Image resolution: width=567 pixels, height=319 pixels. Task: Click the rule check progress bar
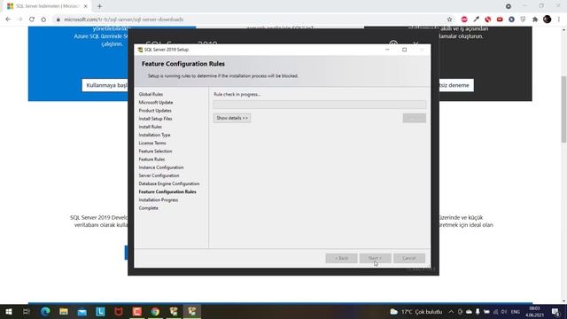320,105
